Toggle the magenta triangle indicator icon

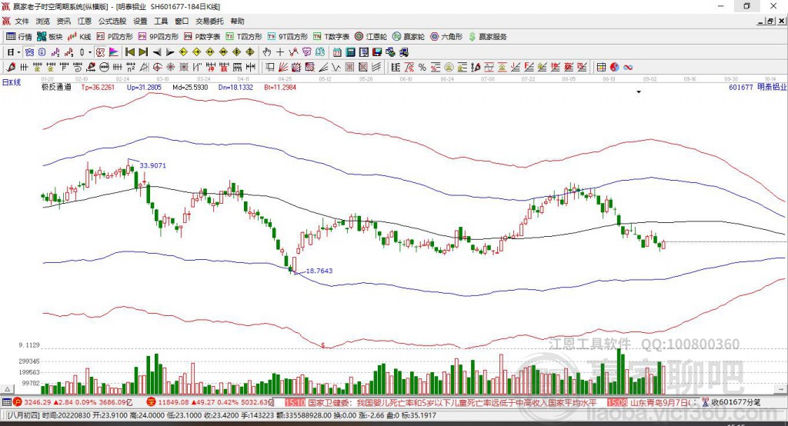pos(114,52)
